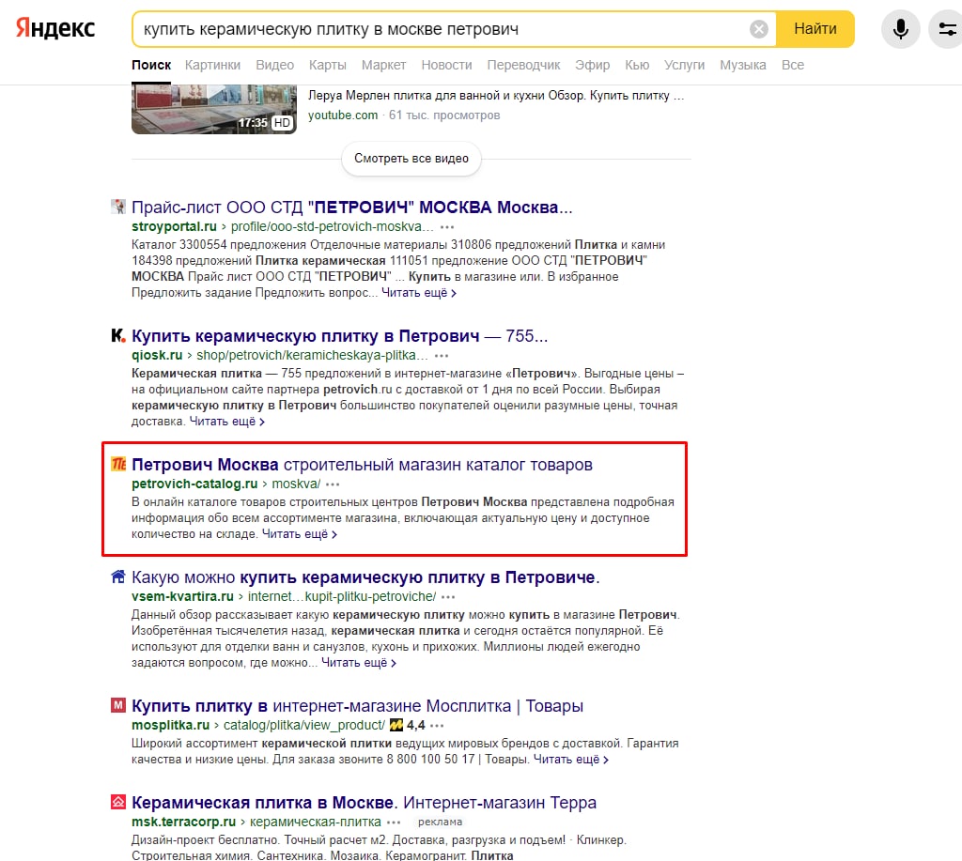The height and width of the screenshot is (861, 962).
Task: Start voice search with microphone icon
Action: (900, 29)
